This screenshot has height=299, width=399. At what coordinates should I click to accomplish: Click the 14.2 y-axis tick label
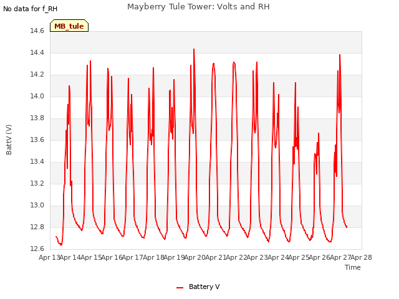click(x=37, y=75)
